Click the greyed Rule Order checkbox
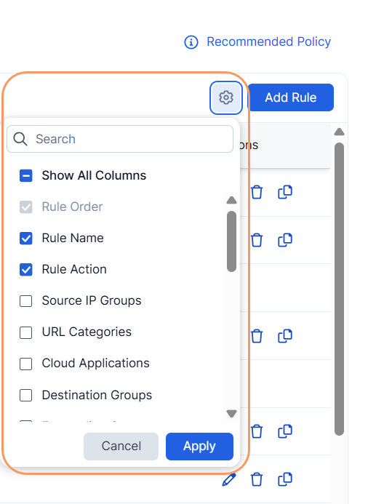This screenshot has width=368, height=504. (x=25, y=207)
